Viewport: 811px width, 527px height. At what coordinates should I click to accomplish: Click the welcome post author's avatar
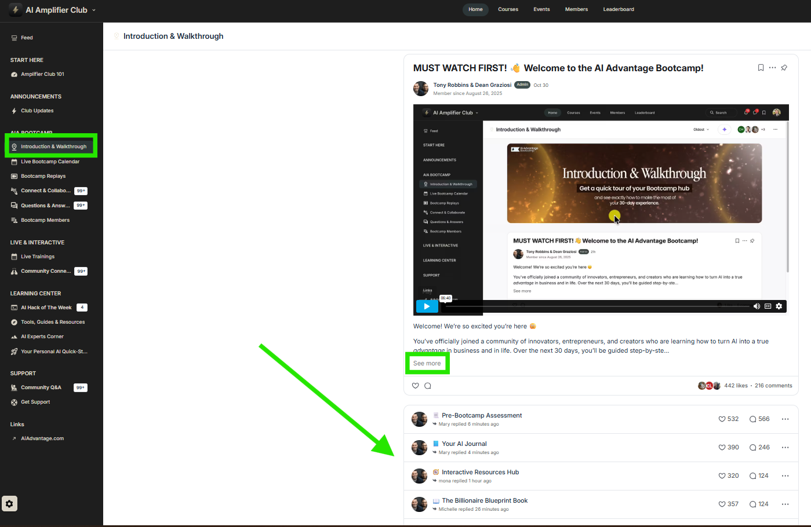pos(421,89)
